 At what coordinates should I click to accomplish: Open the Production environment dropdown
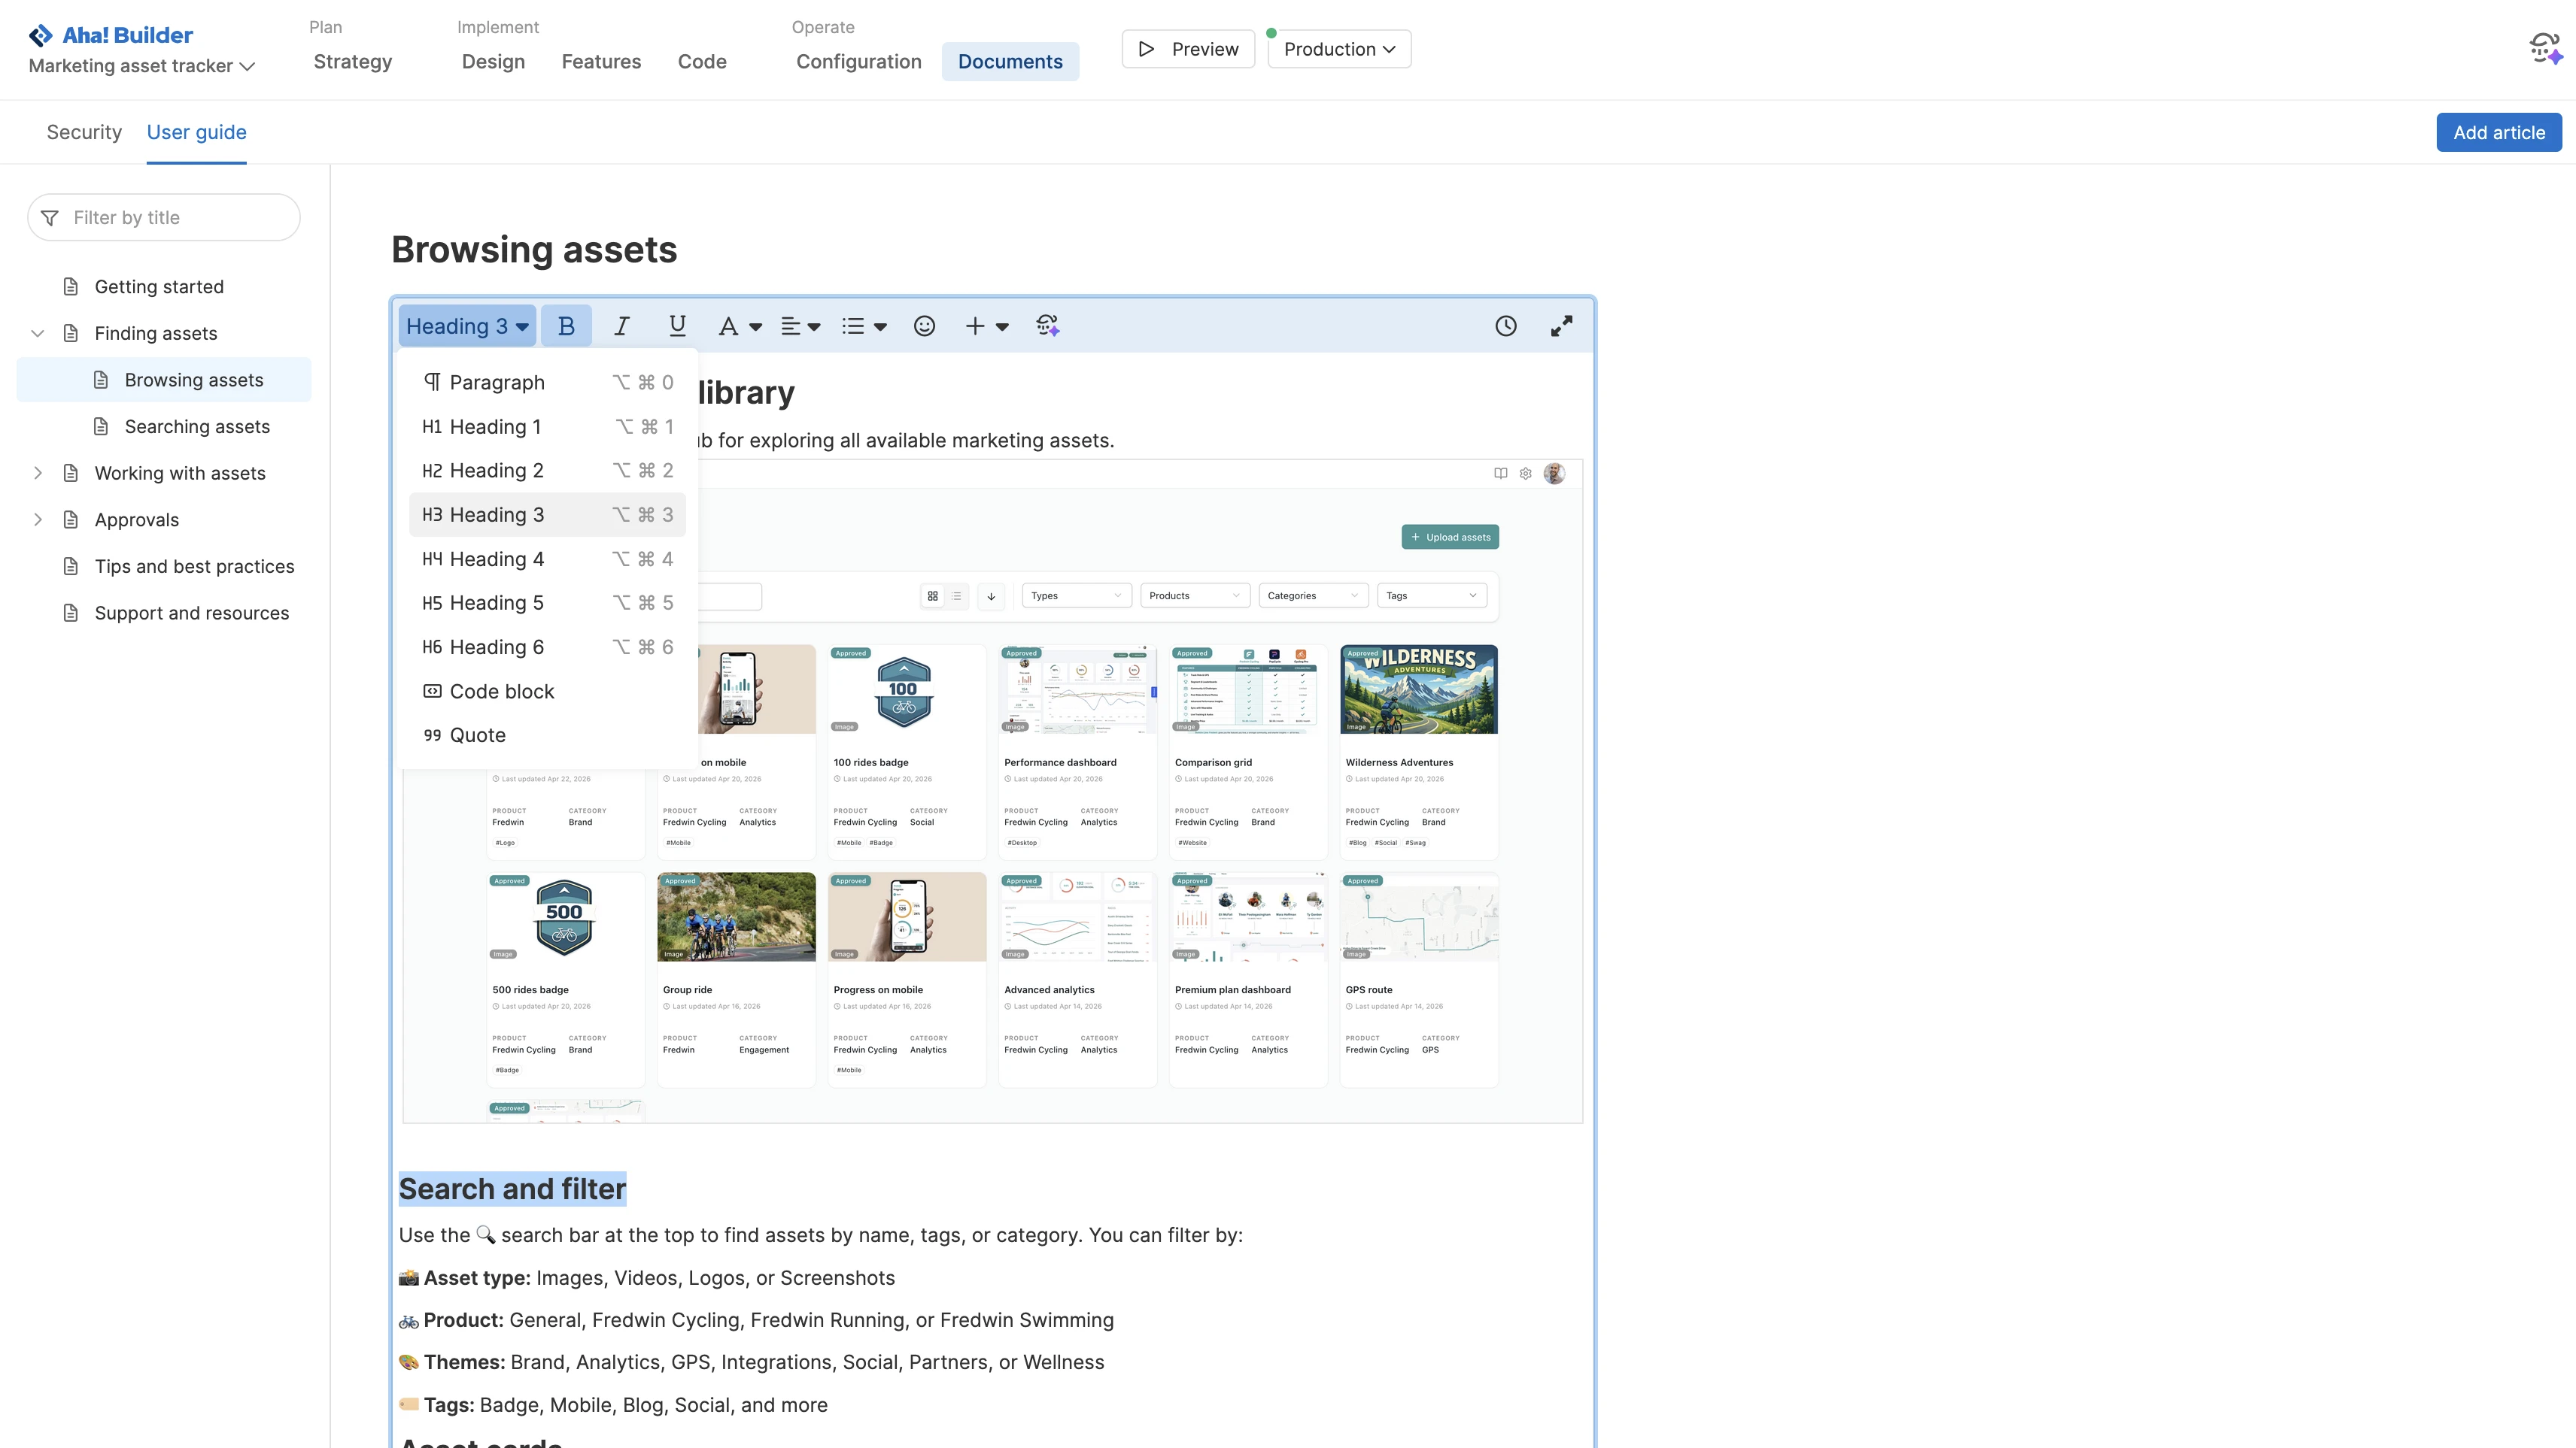(1338, 49)
